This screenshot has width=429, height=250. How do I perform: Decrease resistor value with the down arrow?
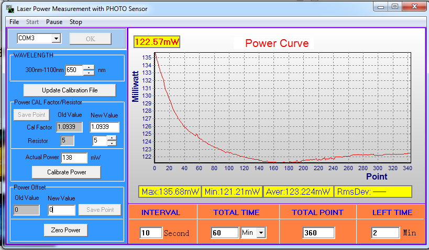[112, 143]
